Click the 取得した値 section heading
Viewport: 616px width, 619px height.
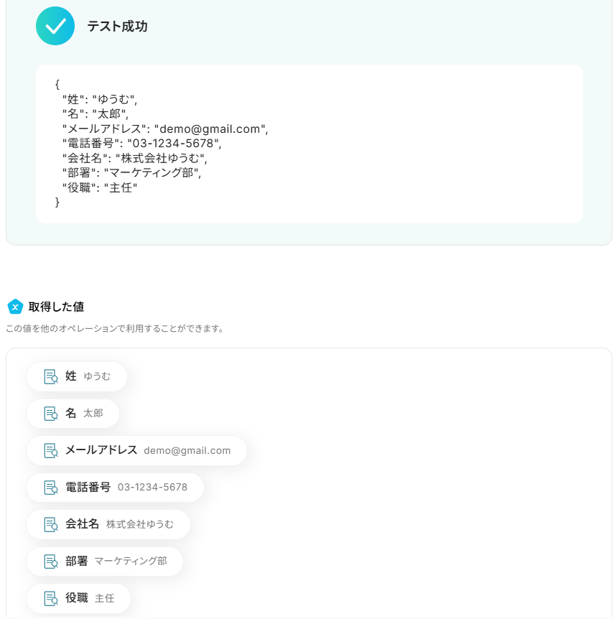(56, 307)
